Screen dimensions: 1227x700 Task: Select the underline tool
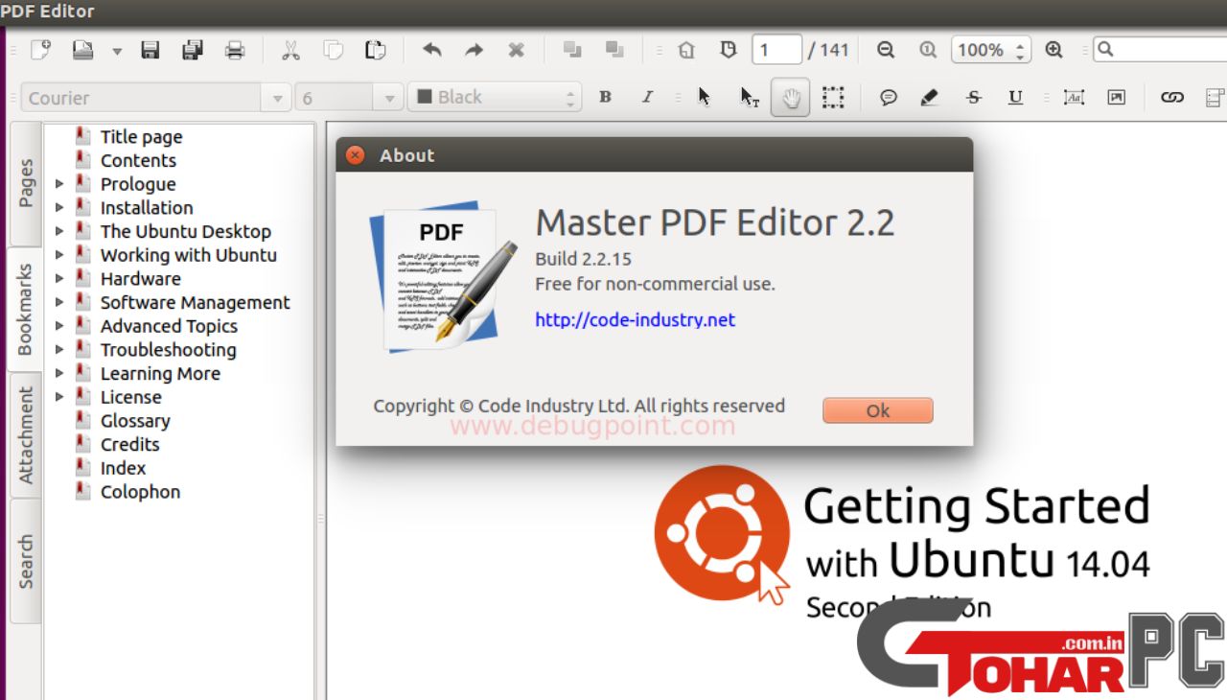(1015, 97)
